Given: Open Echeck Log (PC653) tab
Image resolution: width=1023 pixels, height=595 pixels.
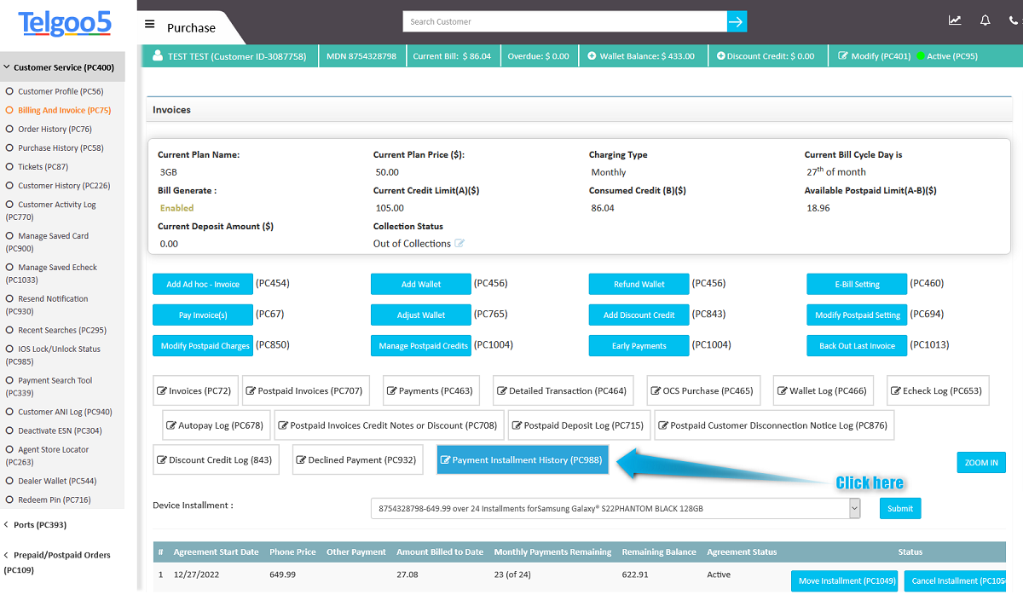Looking at the screenshot, I should click(x=938, y=391).
